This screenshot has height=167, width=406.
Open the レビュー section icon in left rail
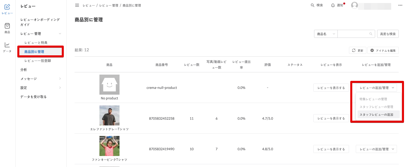click(7, 7)
